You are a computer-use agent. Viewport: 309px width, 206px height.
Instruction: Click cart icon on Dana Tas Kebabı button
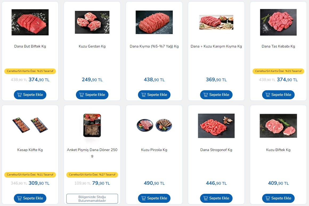coord(268,95)
